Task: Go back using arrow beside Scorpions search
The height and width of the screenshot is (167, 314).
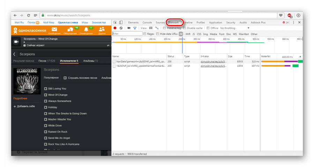Action: pyautogui.click(x=14, y=54)
